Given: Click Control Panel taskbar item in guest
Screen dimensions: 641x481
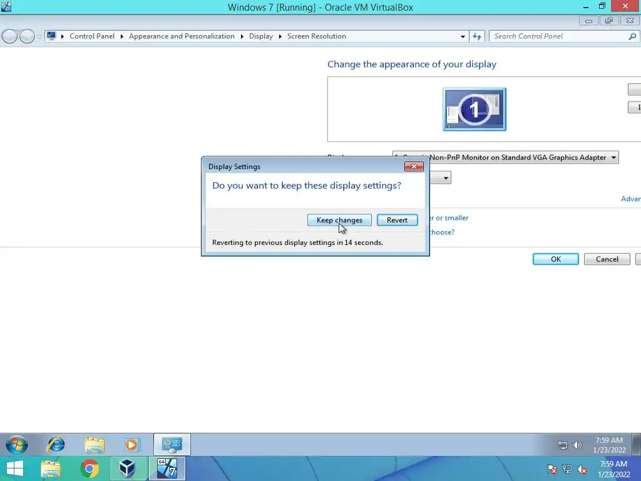Looking at the screenshot, I should (x=172, y=445).
